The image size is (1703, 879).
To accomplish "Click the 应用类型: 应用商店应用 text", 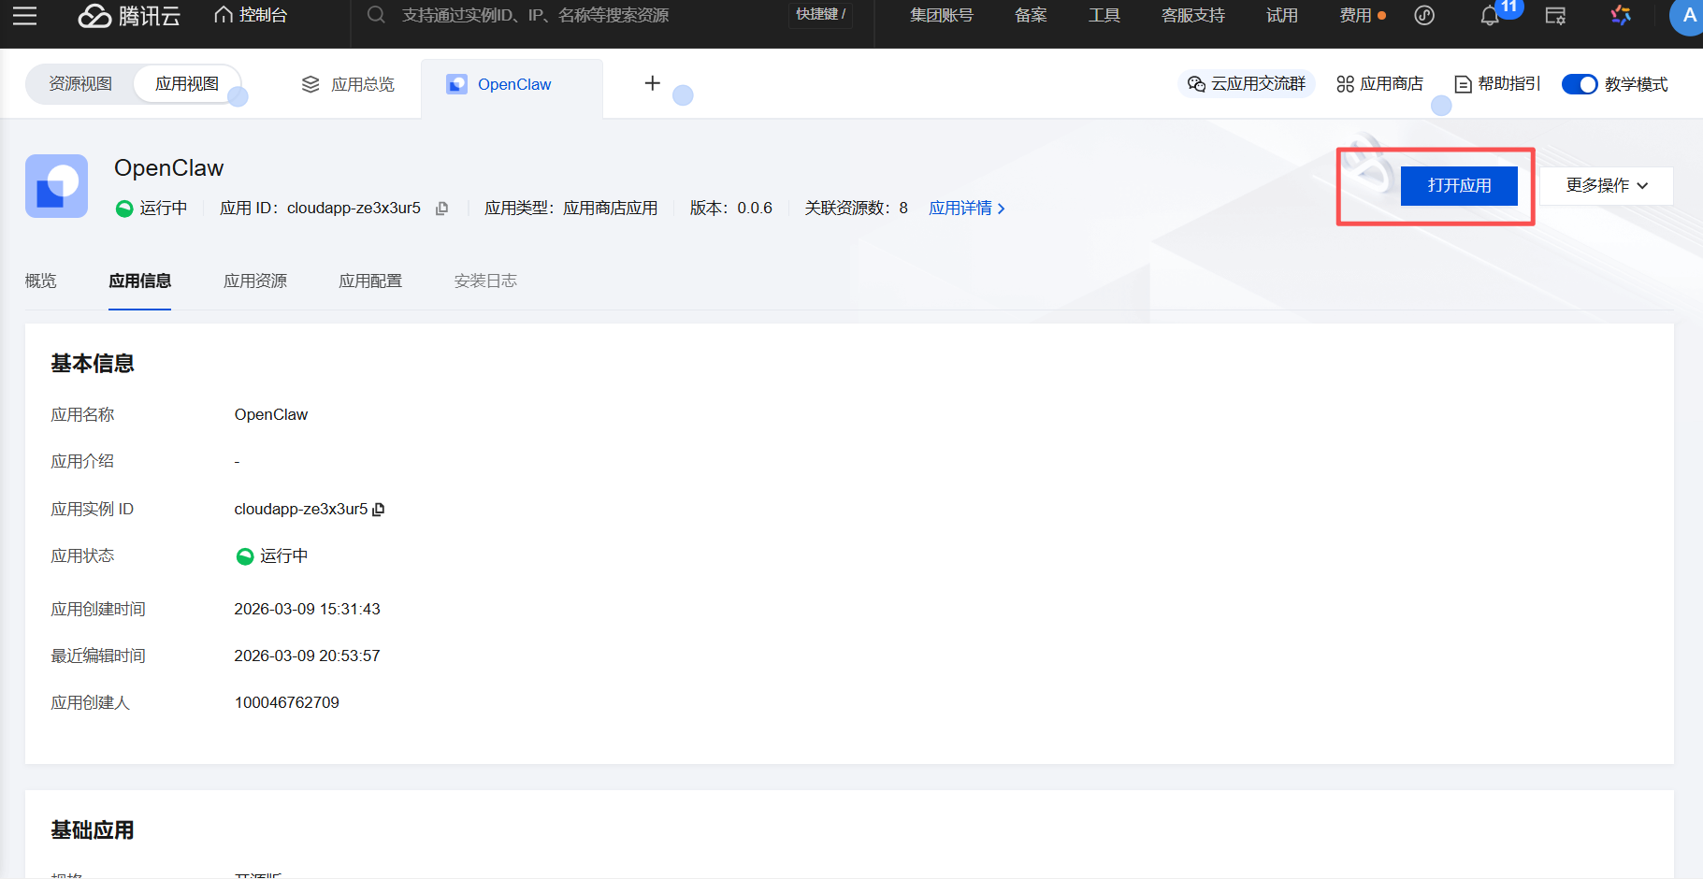I will point(570,209).
